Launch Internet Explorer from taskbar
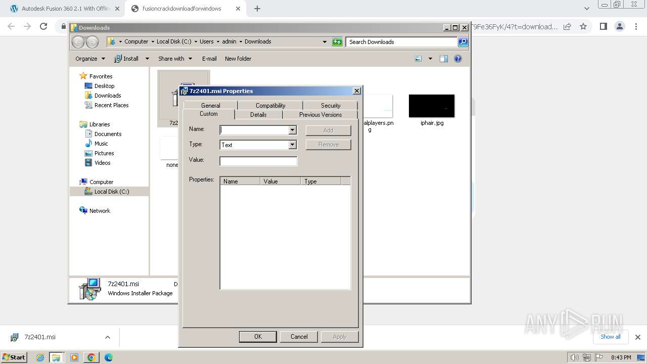The image size is (647, 364). coord(40,357)
